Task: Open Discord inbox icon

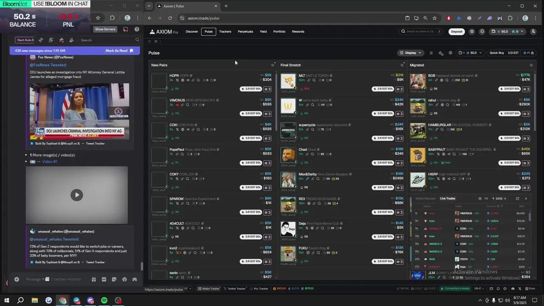Action: (x=125, y=29)
